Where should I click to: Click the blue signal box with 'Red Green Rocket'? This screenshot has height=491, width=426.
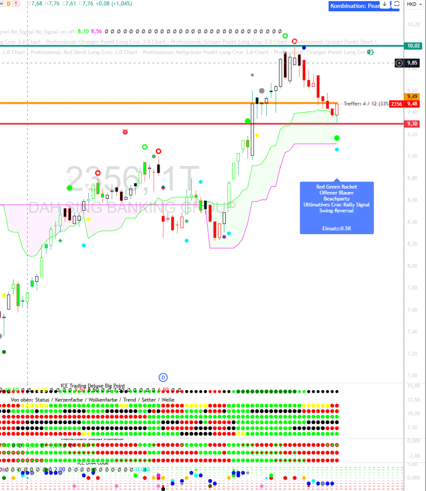click(337, 208)
